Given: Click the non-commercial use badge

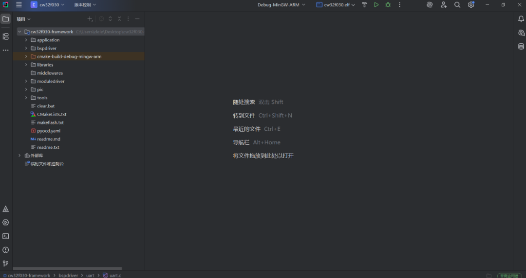Looking at the screenshot, I should pos(509,276).
